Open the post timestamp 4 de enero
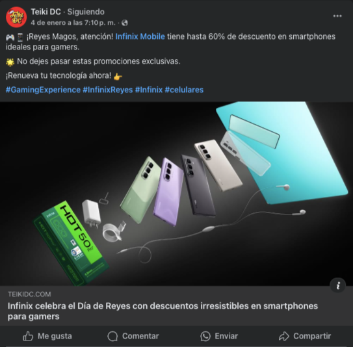 point(73,23)
